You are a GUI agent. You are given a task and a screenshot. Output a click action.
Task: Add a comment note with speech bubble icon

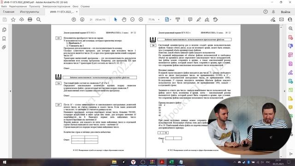(x=190, y=19)
